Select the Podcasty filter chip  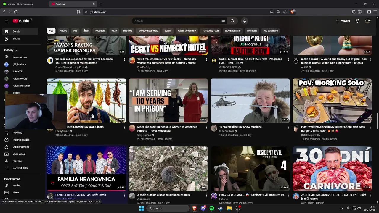100,31
